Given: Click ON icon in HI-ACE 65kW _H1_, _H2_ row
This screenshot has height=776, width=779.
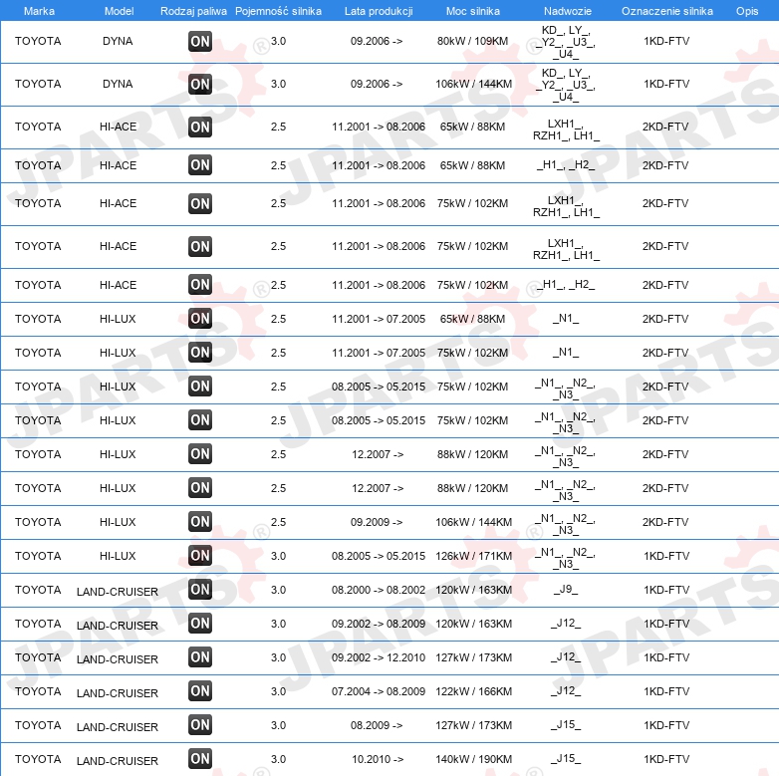Looking at the screenshot, I should point(200,165).
